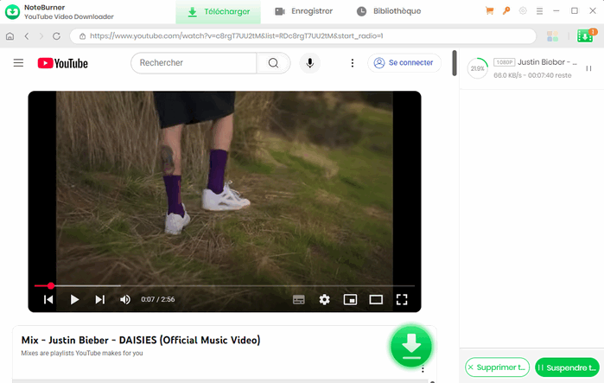This screenshot has width=604, height=383.
Task: Go to the home page icon
Action: (x=10, y=36)
